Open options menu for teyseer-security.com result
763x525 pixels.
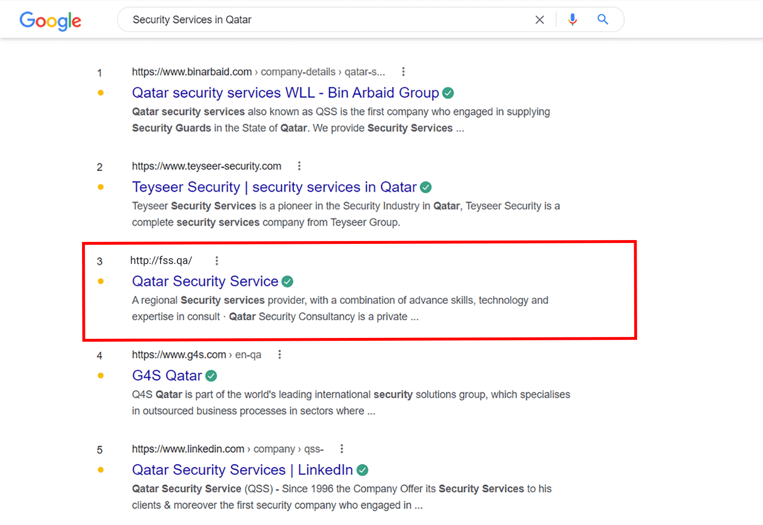pyautogui.click(x=299, y=166)
